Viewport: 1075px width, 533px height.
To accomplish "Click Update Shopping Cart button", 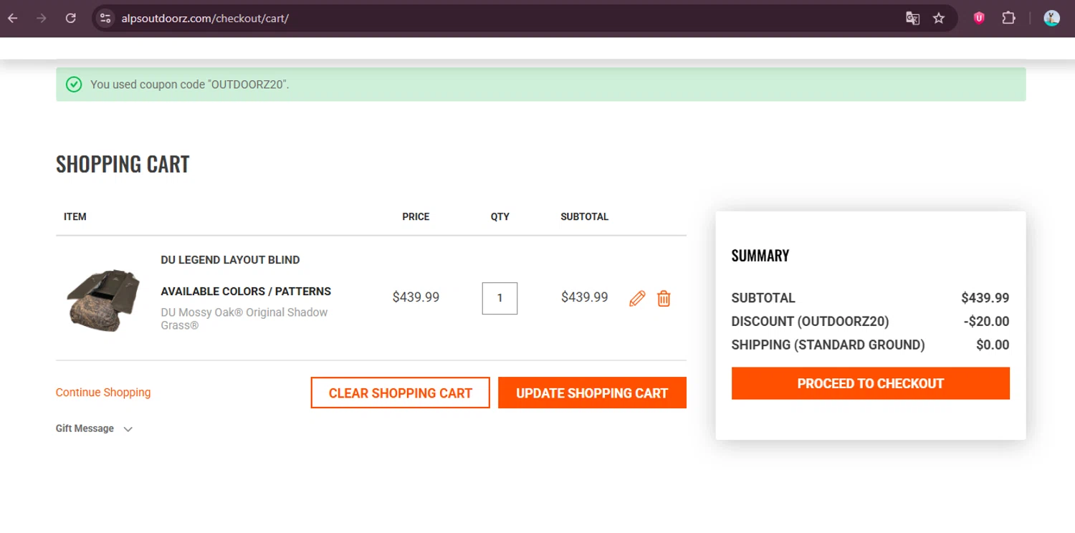I will tap(592, 393).
